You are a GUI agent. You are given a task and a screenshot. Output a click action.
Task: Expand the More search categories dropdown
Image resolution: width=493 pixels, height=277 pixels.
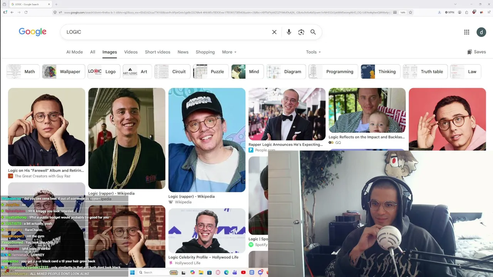coord(229,52)
